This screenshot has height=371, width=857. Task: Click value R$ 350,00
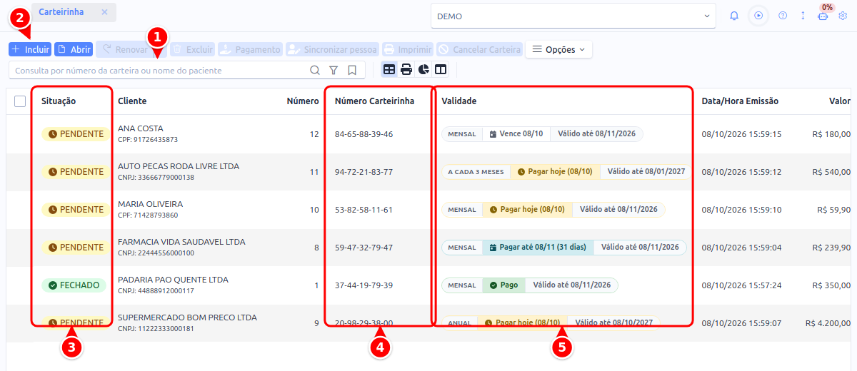click(831, 285)
